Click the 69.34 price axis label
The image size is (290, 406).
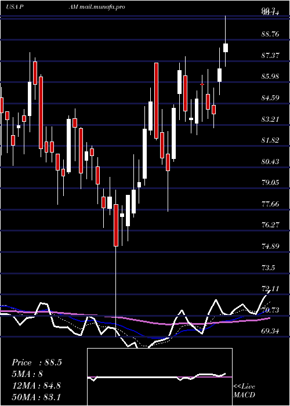coord(270,331)
